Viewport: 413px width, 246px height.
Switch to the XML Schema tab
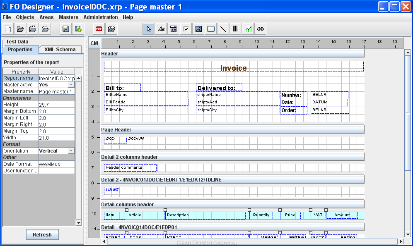pyautogui.click(x=60, y=50)
